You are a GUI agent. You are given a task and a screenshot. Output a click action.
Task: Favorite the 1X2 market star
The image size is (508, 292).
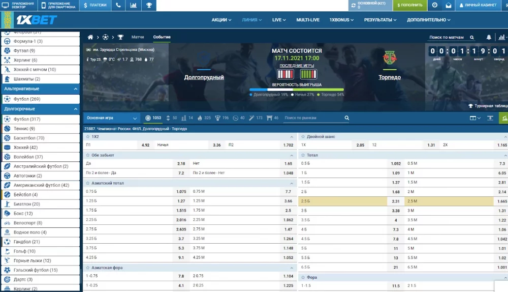tap(87, 137)
